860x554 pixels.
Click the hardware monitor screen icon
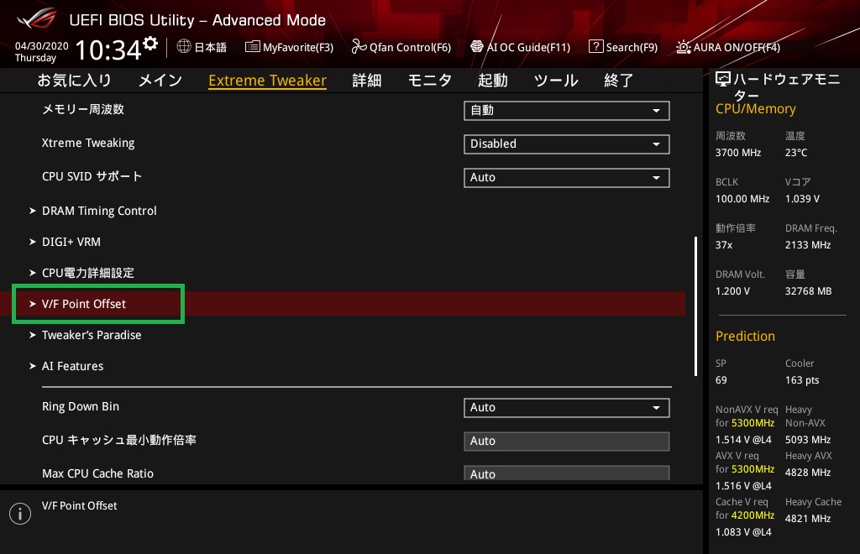tap(723, 80)
